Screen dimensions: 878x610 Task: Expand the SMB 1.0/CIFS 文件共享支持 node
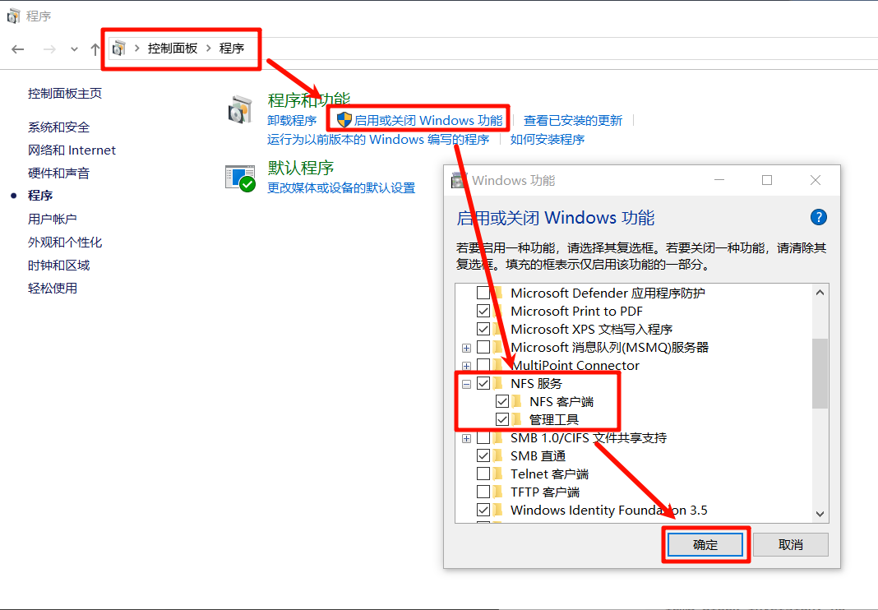[x=466, y=438]
